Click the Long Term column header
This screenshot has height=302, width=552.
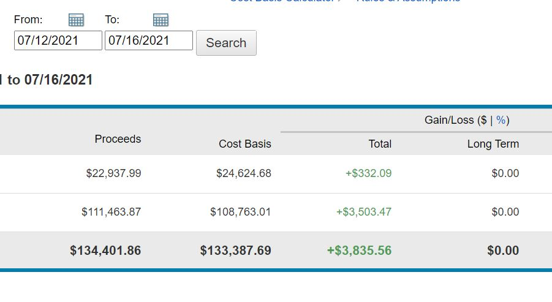[493, 144]
